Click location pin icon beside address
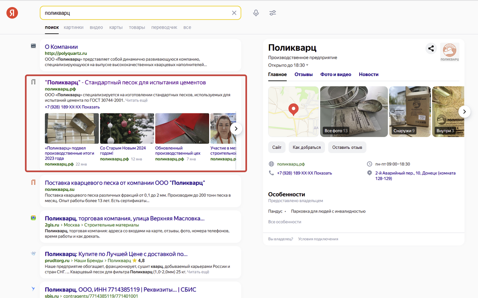 (369, 173)
